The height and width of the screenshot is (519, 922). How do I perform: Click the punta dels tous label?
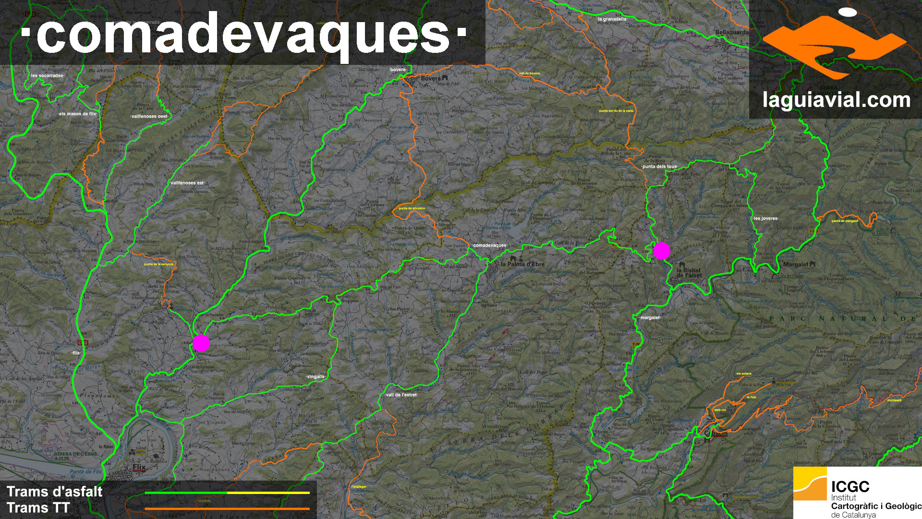[x=659, y=167]
